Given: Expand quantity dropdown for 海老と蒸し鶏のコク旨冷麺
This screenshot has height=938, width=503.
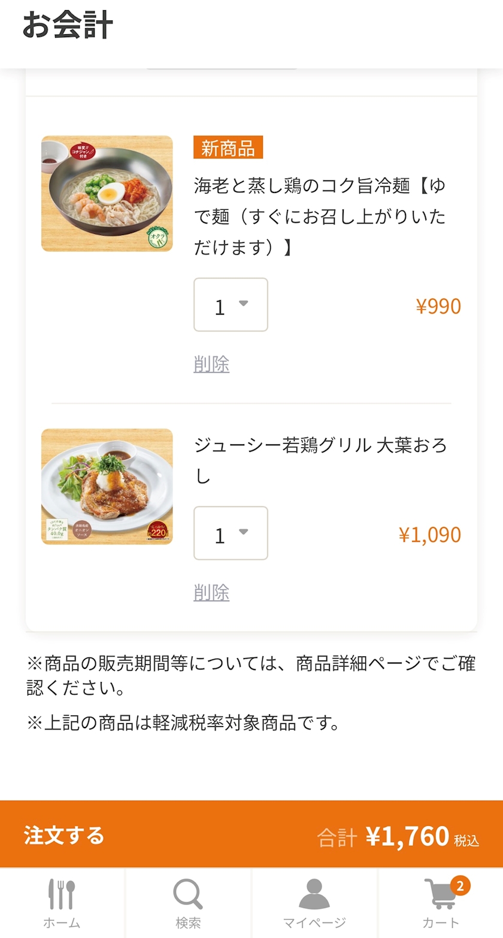Looking at the screenshot, I should (231, 304).
